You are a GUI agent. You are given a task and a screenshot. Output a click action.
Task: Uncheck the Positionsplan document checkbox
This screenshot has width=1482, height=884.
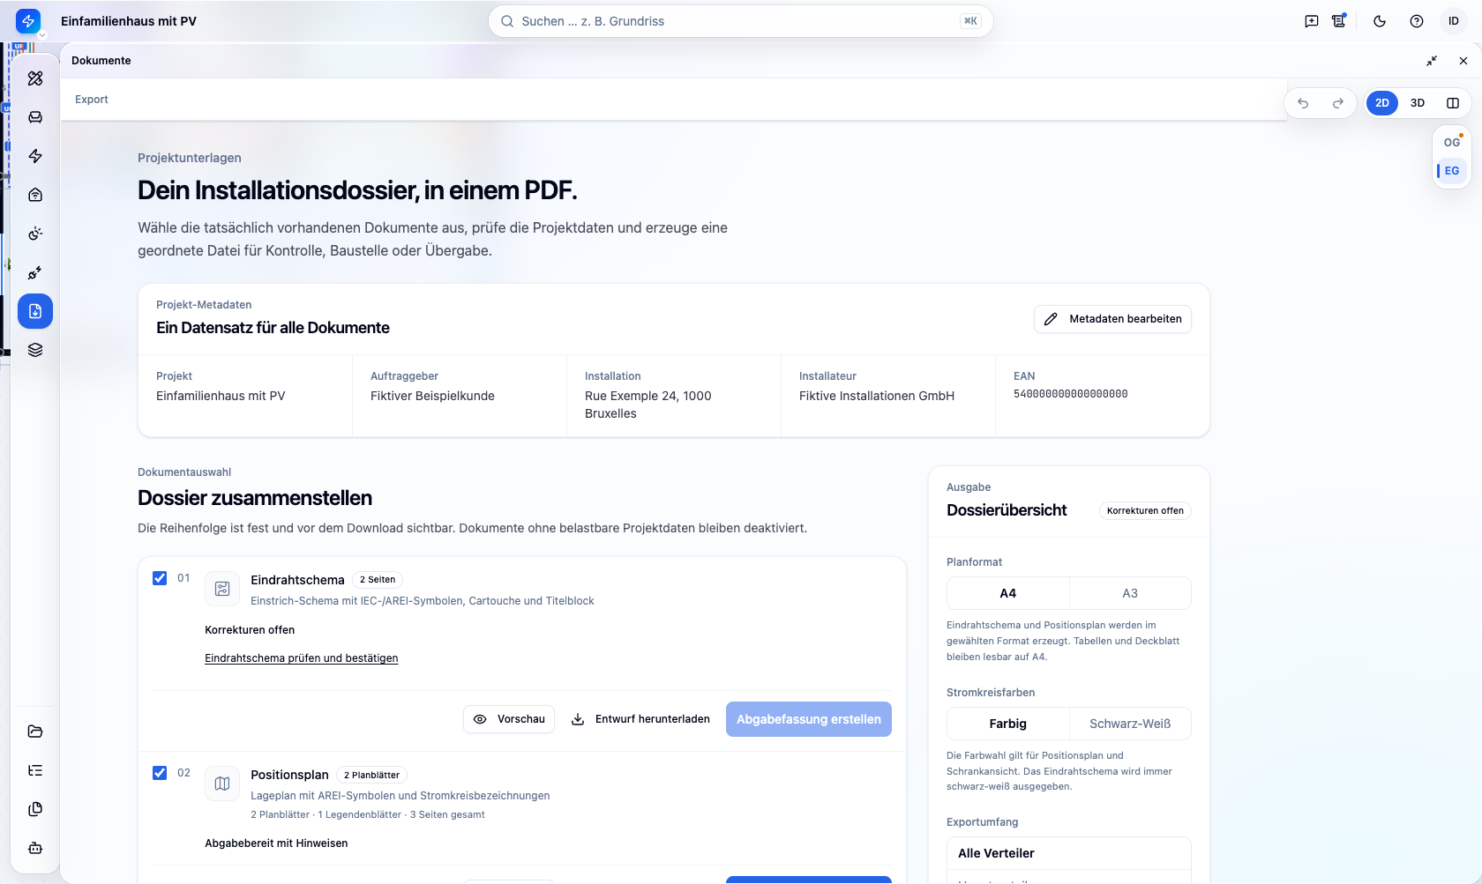(160, 773)
